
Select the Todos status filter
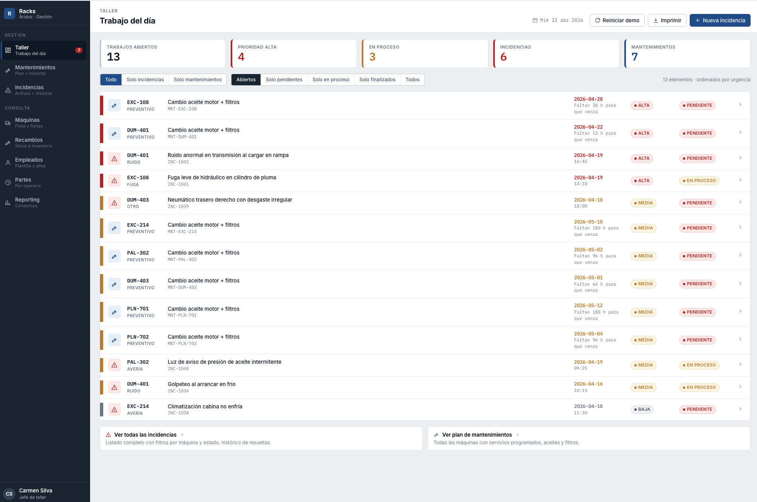click(412, 80)
